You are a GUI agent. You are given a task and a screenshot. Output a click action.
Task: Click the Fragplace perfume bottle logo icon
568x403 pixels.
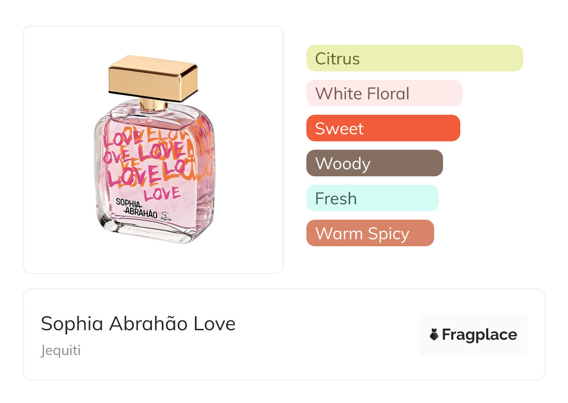(x=434, y=334)
